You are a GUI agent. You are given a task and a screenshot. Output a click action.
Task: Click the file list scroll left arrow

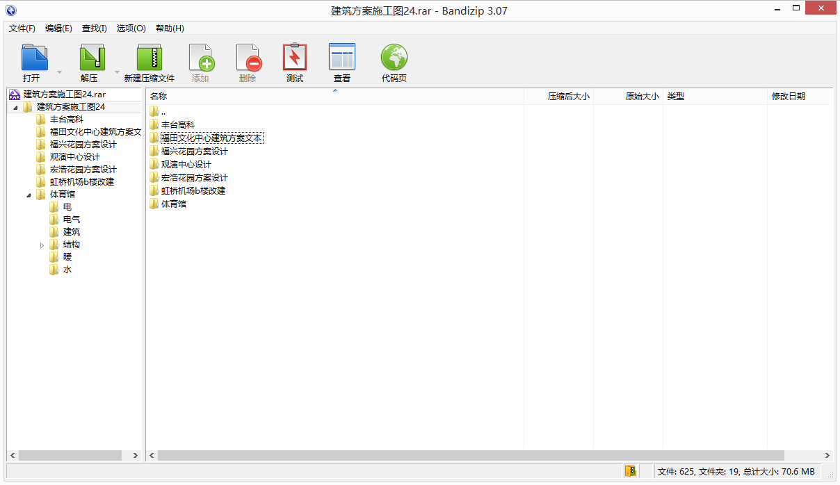tap(152, 455)
